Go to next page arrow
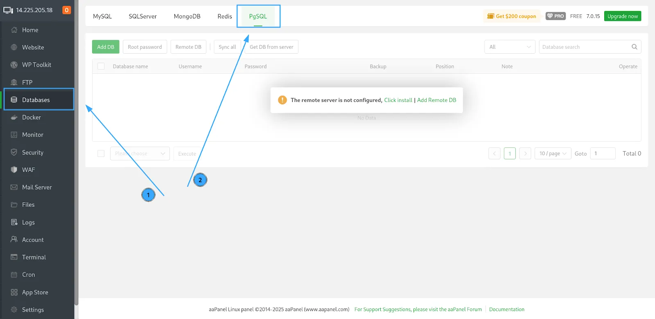The height and width of the screenshot is (319, 655). pyautogui.click(x=525, y=154)
